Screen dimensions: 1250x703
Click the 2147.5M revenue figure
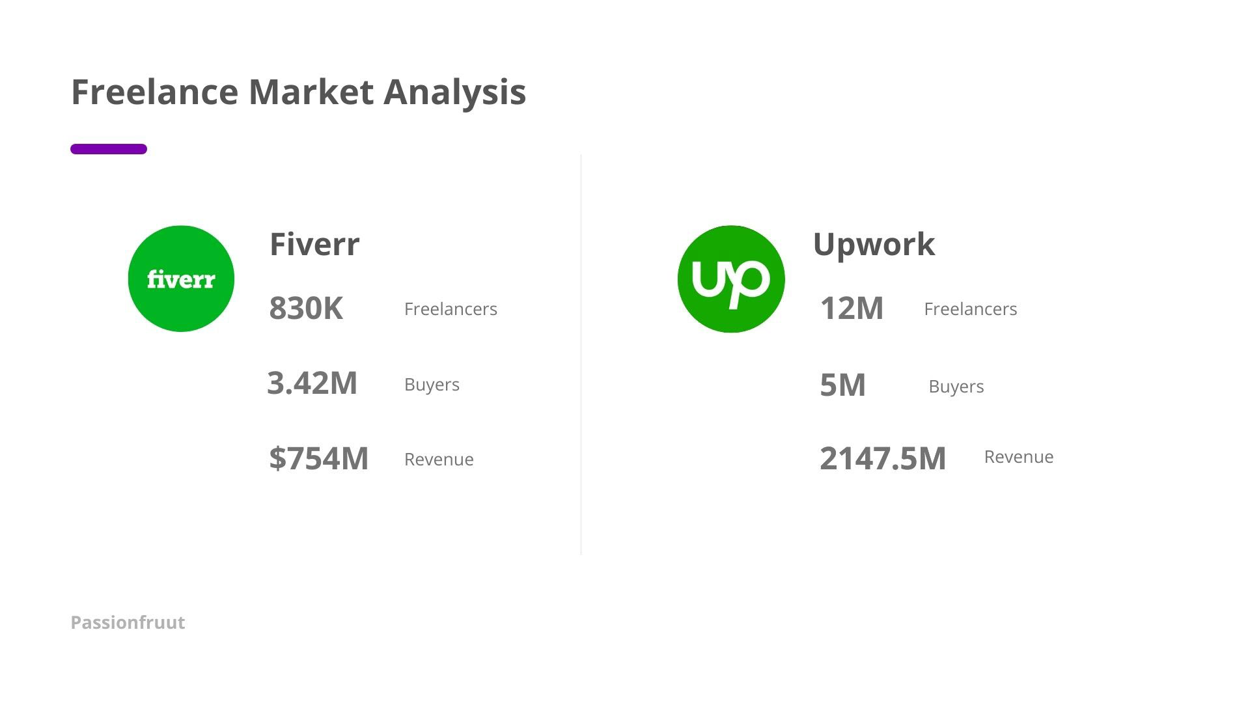point(882,458)
